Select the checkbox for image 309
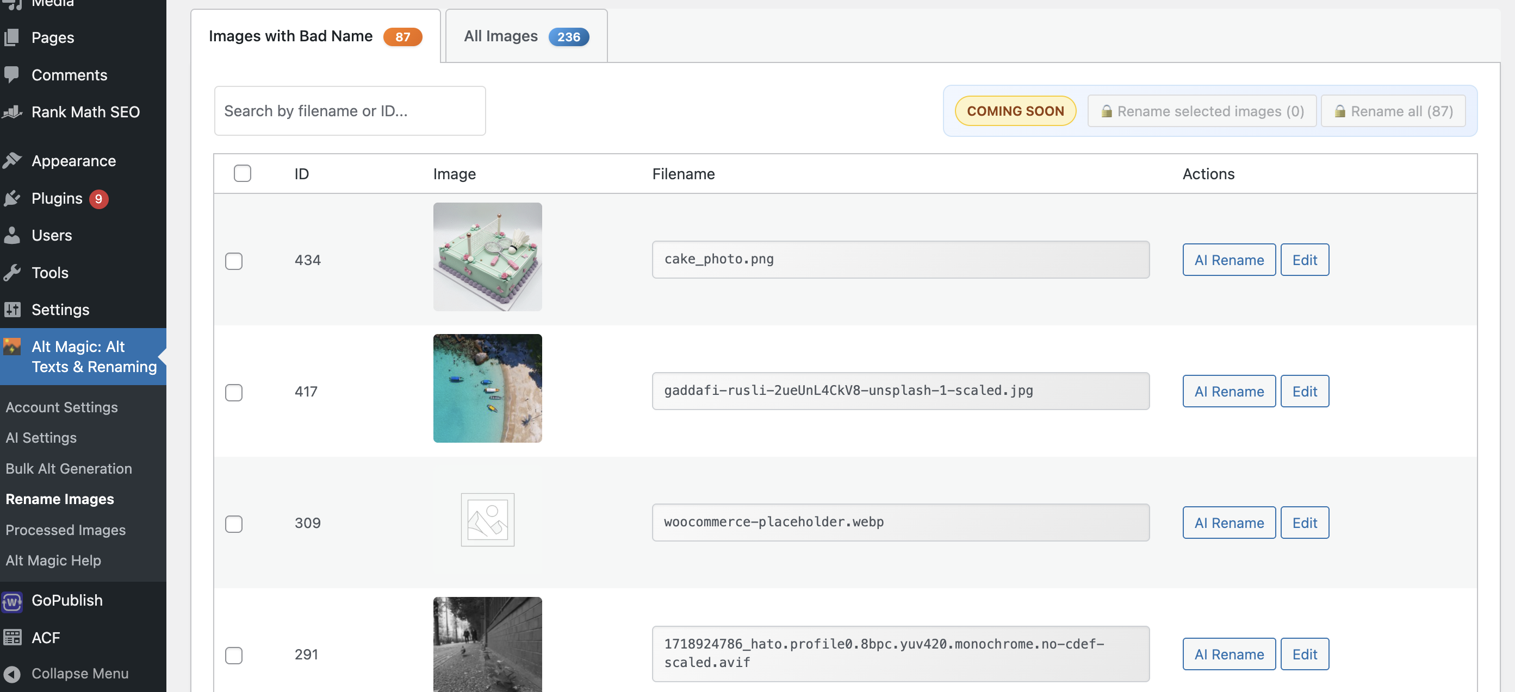 point(233,524)
